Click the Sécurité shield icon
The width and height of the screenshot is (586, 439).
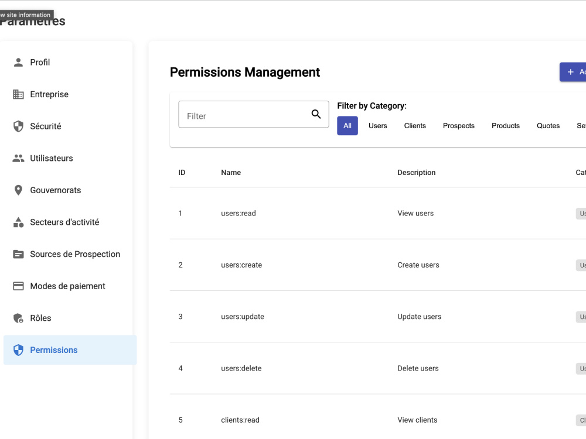point(18,126)
